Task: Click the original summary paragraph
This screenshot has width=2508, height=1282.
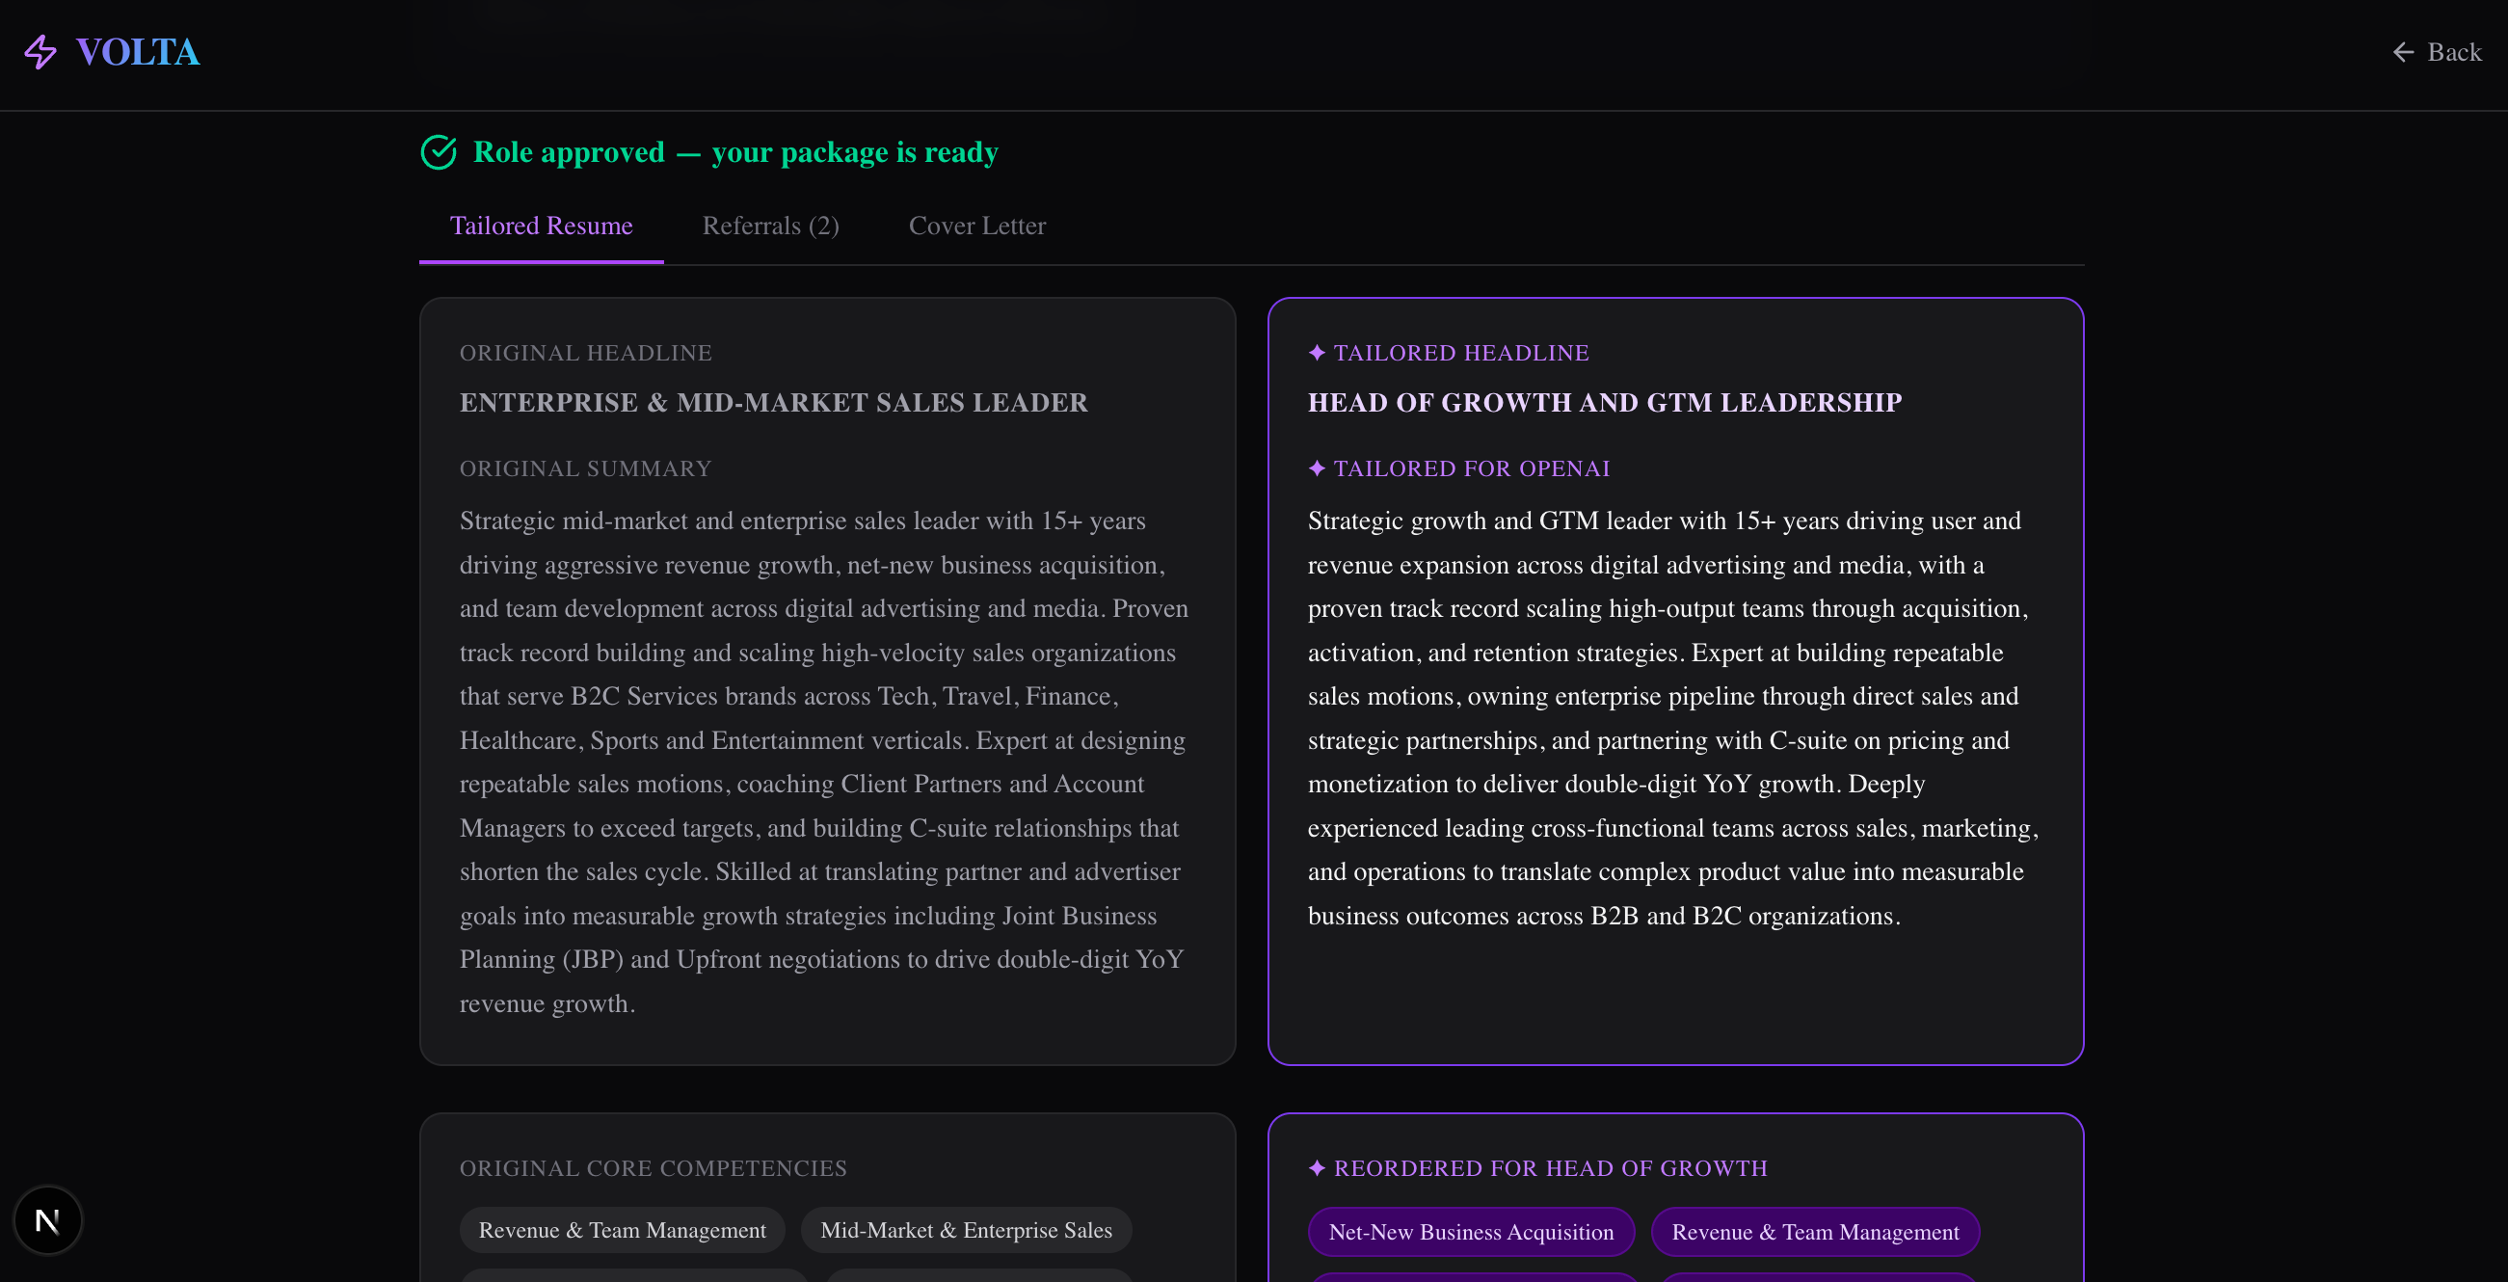Action: pyautogui.click(x=824, y=762)
